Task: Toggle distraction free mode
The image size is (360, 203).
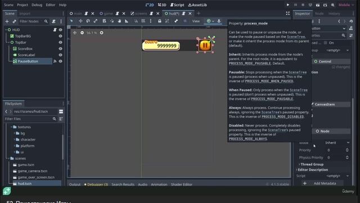Action: point(287,14)
